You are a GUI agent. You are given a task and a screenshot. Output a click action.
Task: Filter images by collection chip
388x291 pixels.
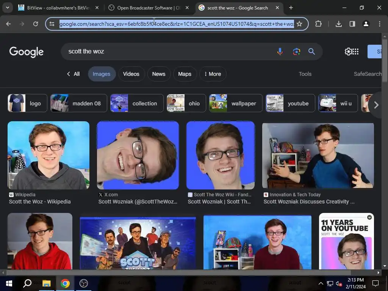point(137,103)
